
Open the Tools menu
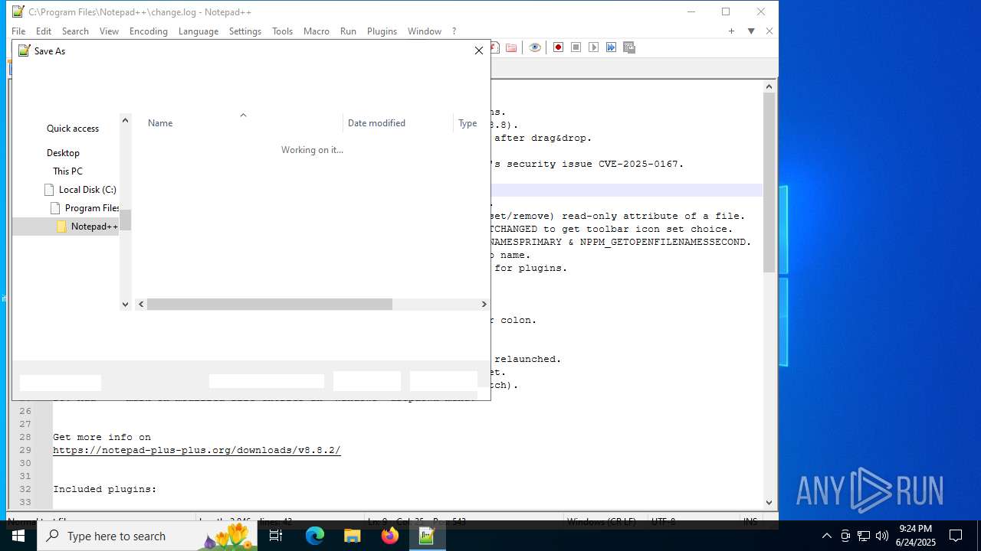(283, 31)
